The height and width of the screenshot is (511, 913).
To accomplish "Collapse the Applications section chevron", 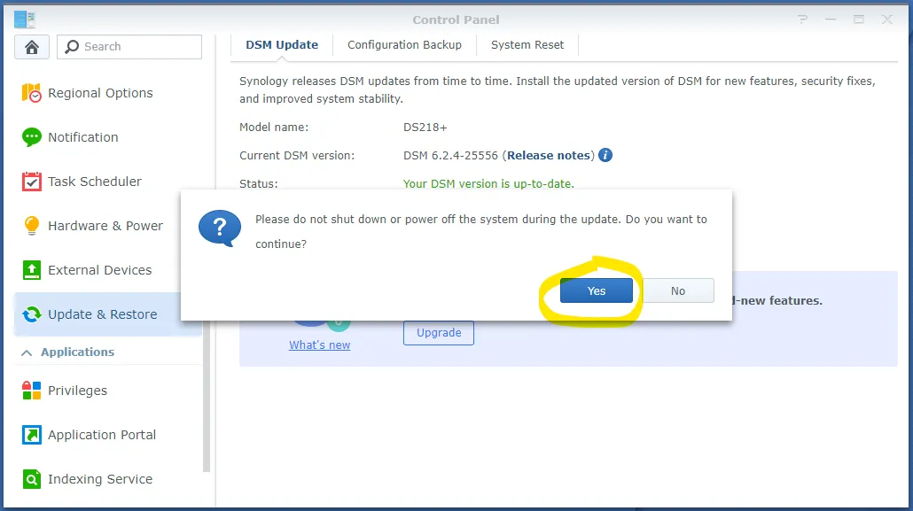I will [x=27, y=352].
